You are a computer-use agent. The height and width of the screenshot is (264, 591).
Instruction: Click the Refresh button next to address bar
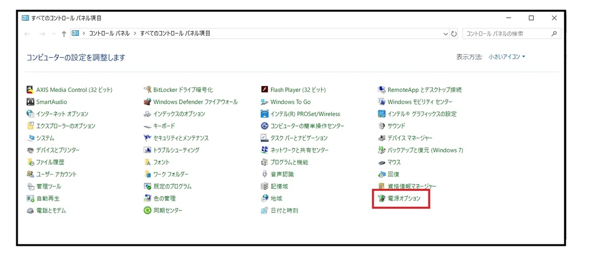[x=454, y=34]
